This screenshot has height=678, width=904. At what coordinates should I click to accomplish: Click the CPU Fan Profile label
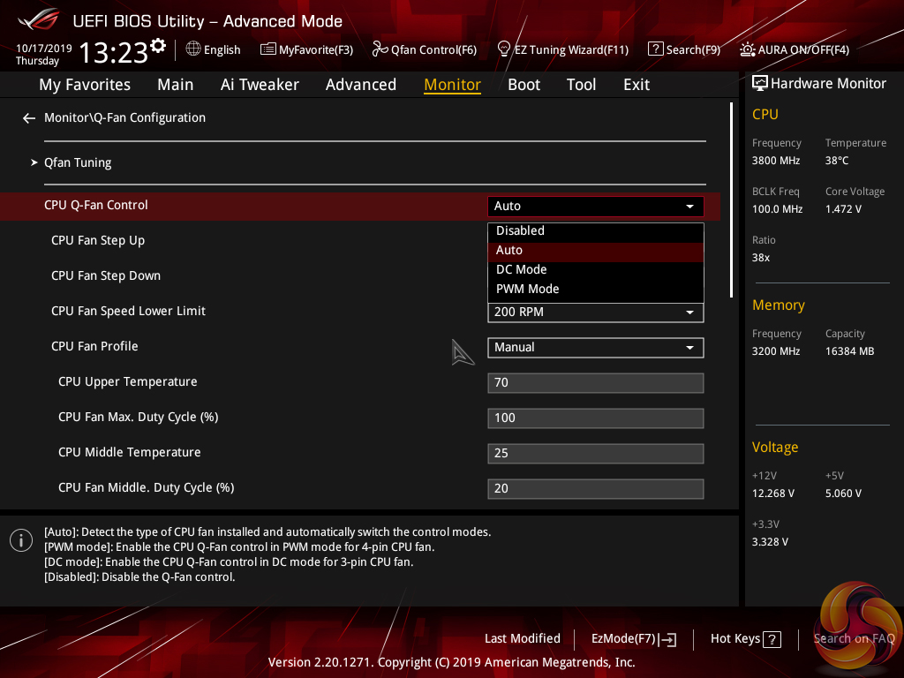[x=94, y=346]
